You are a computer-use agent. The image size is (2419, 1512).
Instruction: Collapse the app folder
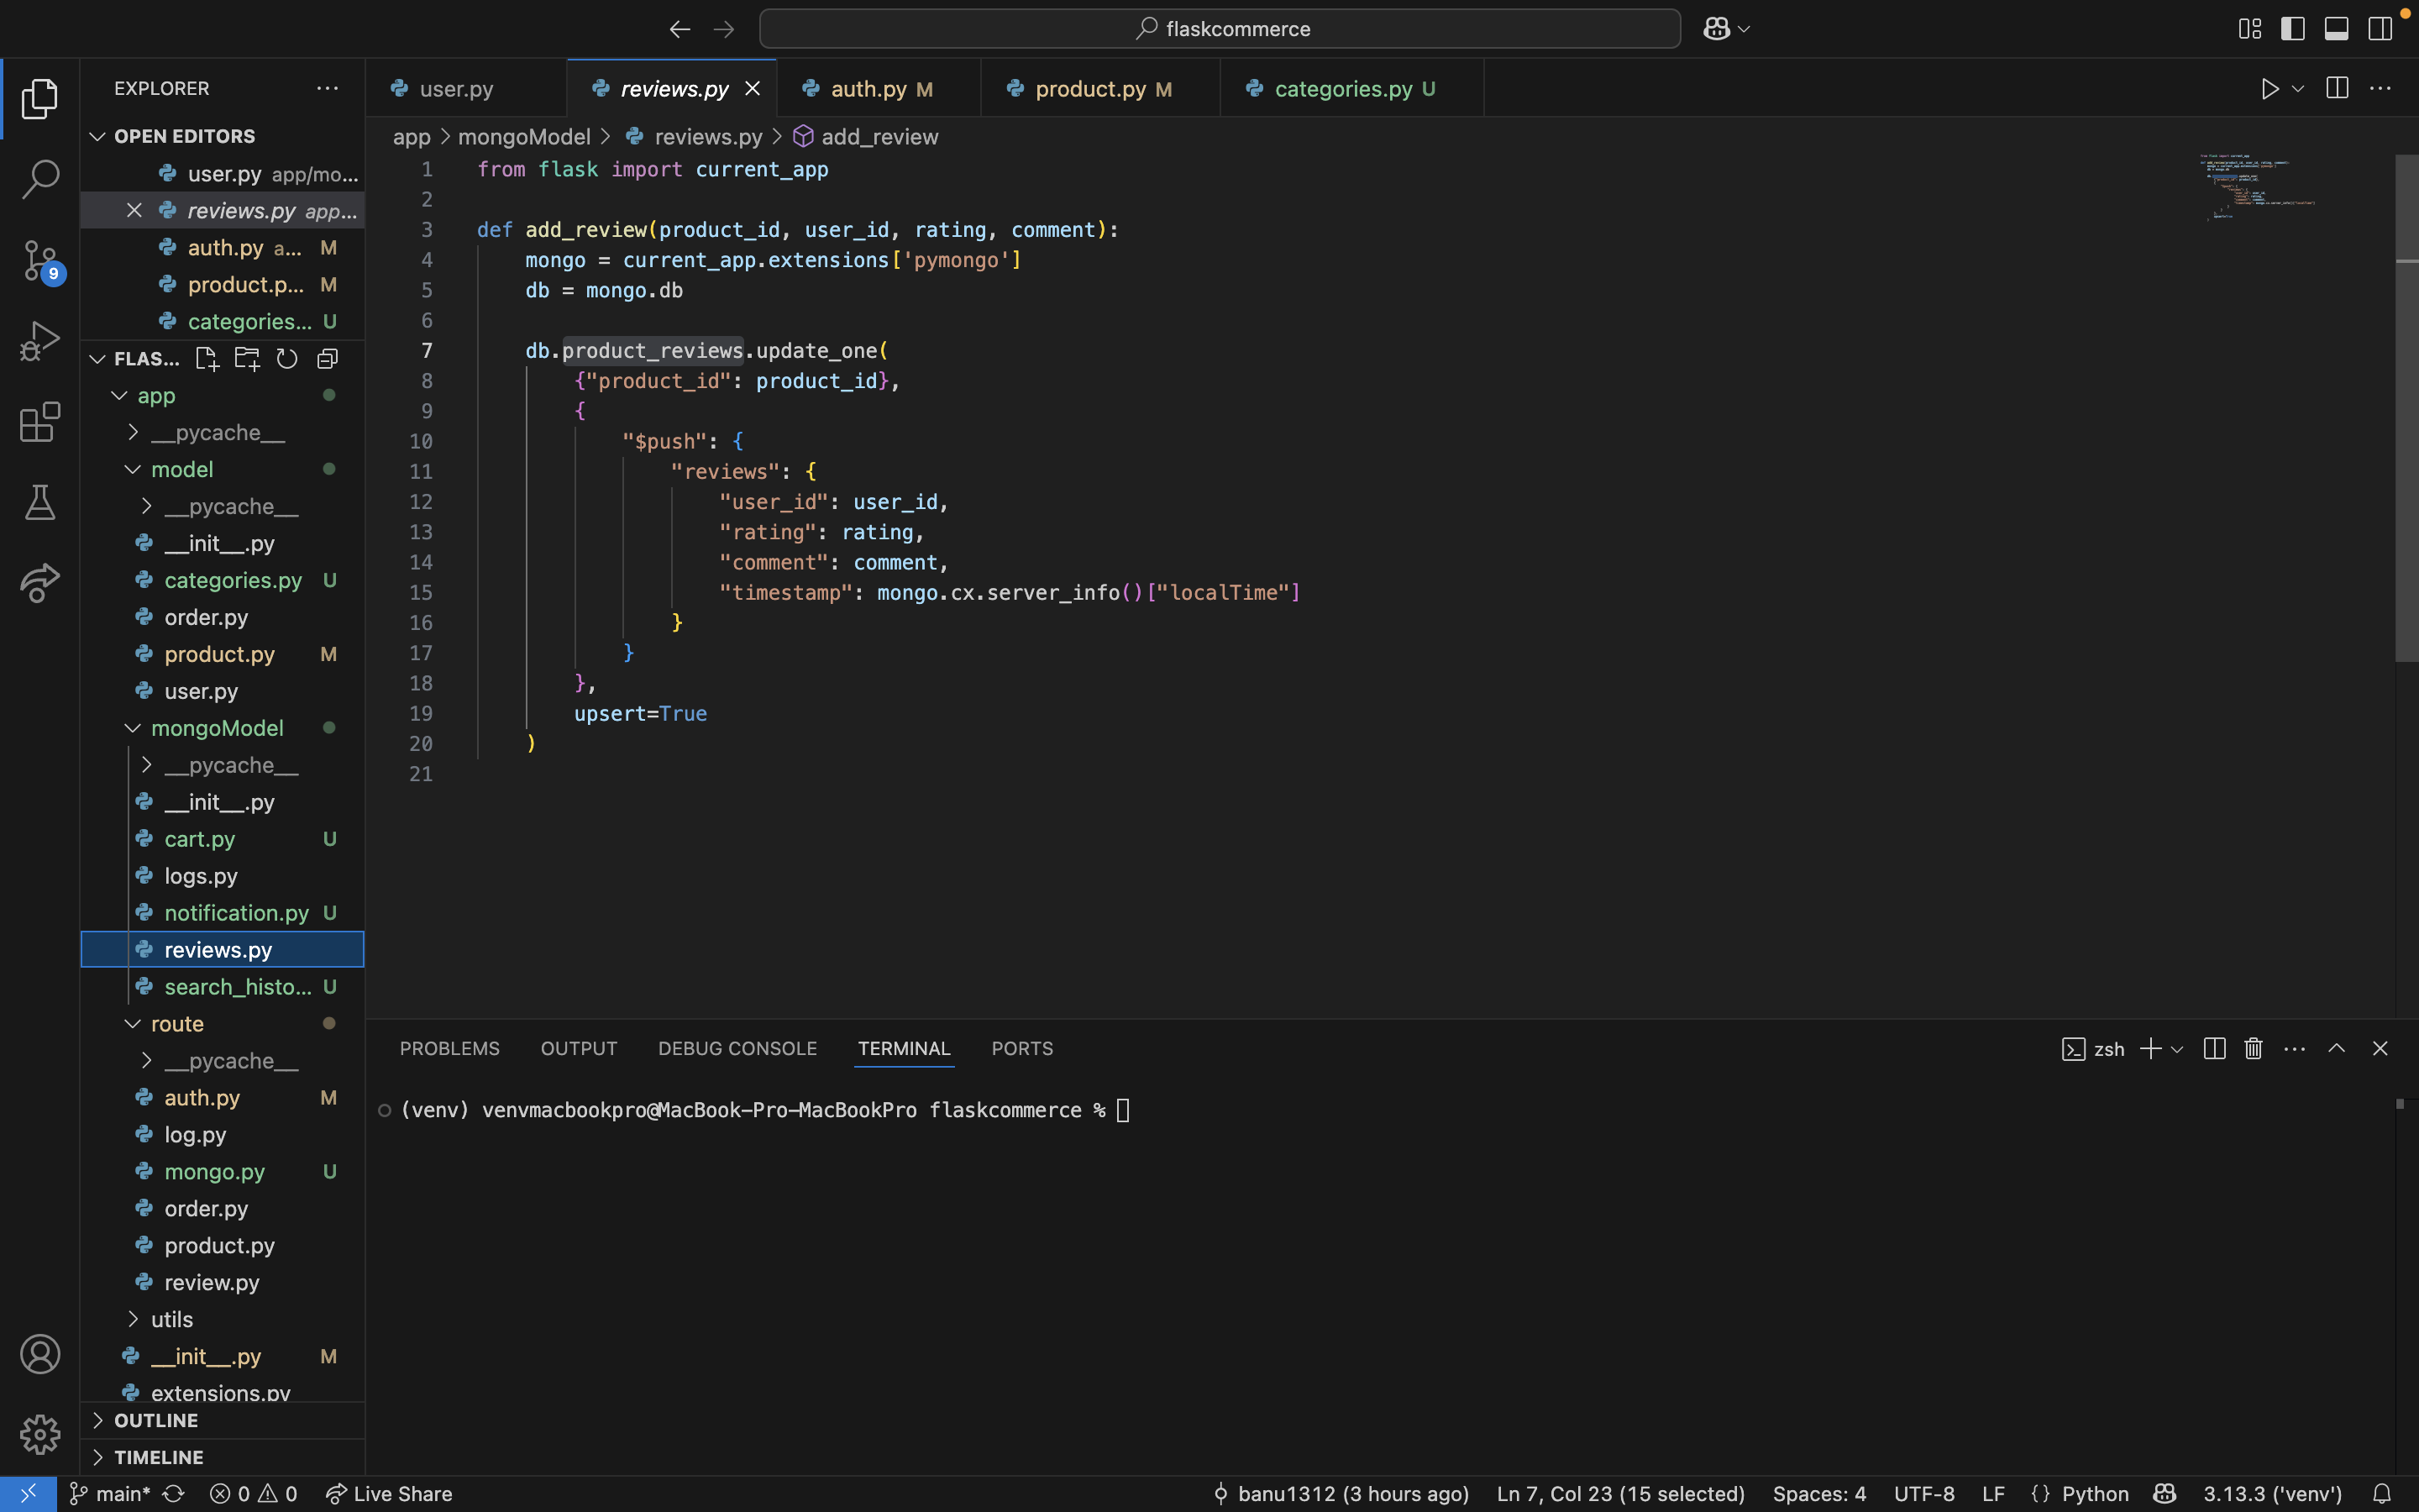click(119, 396)
